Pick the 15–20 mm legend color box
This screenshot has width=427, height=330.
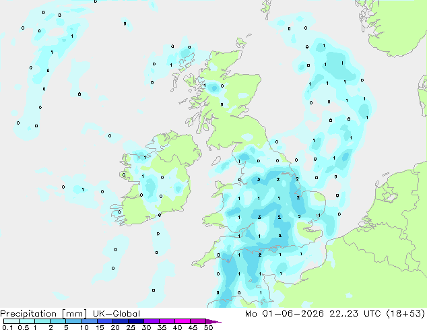[x=105, y=321]
